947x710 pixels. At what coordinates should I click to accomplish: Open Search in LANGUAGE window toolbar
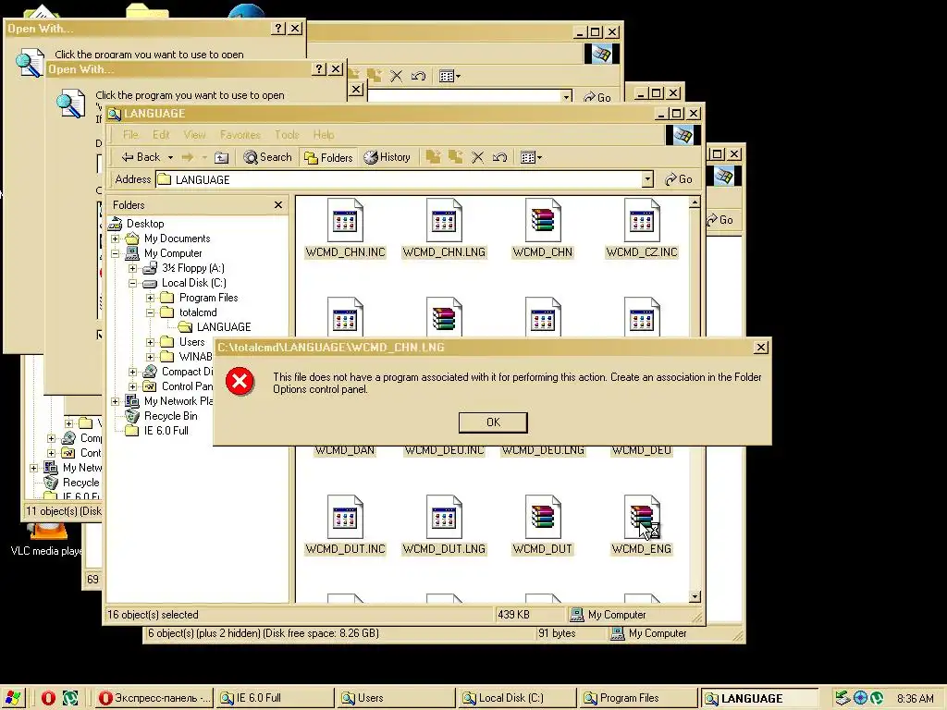(x=267, y=157)
